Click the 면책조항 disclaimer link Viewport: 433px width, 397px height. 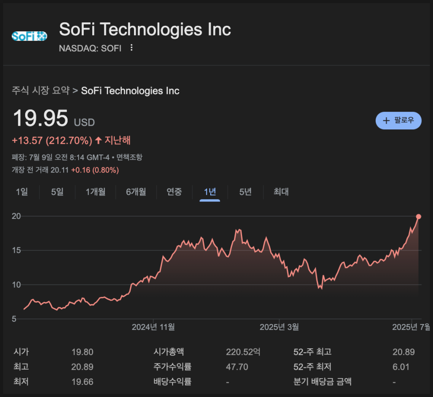coord(129,157)
